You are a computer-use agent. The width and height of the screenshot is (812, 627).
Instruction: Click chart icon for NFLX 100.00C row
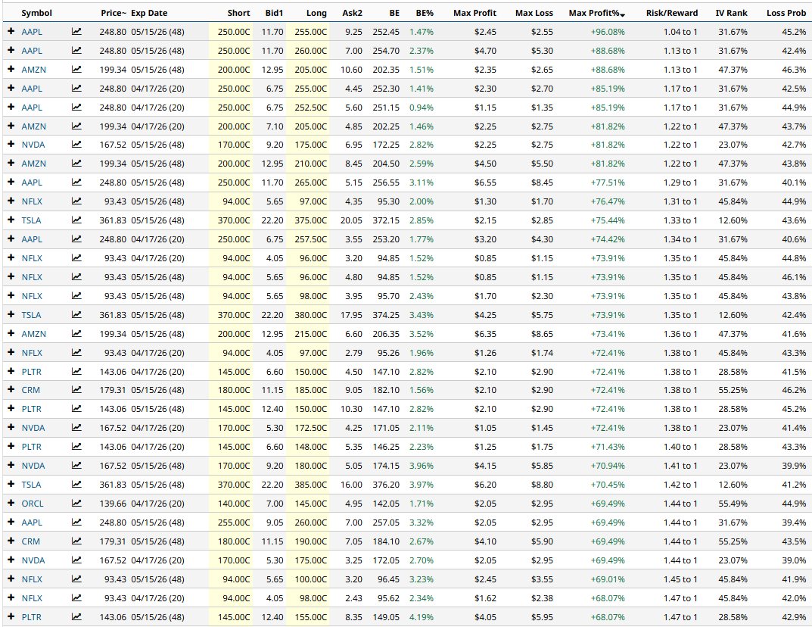click(76, 579)
